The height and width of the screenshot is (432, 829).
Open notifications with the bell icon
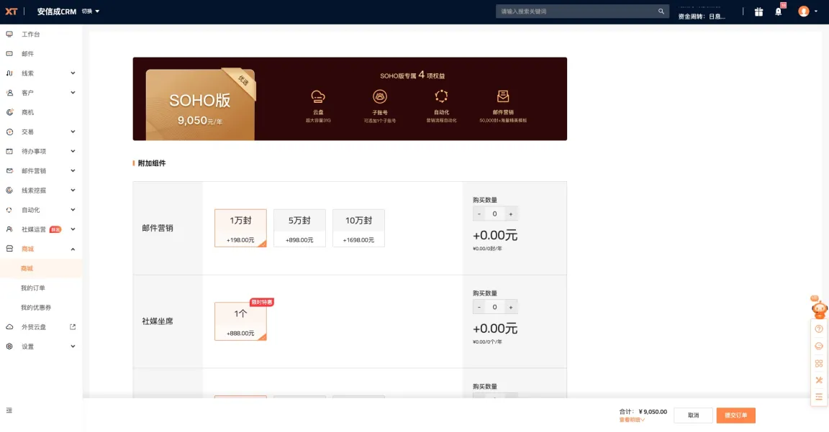click(x=778, y=12)
